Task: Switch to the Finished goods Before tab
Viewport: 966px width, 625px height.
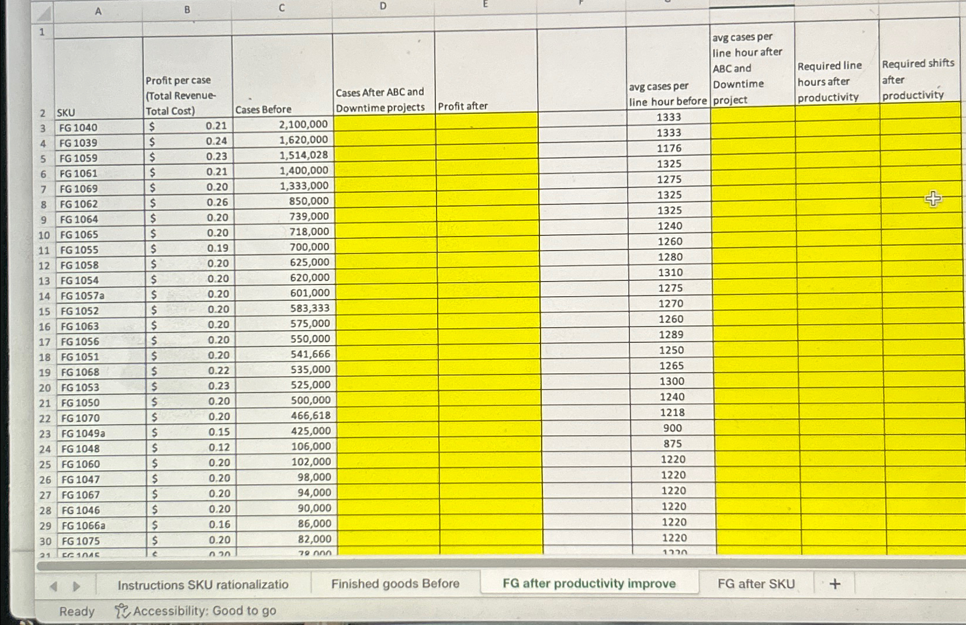Action: [x=396, y=584]
